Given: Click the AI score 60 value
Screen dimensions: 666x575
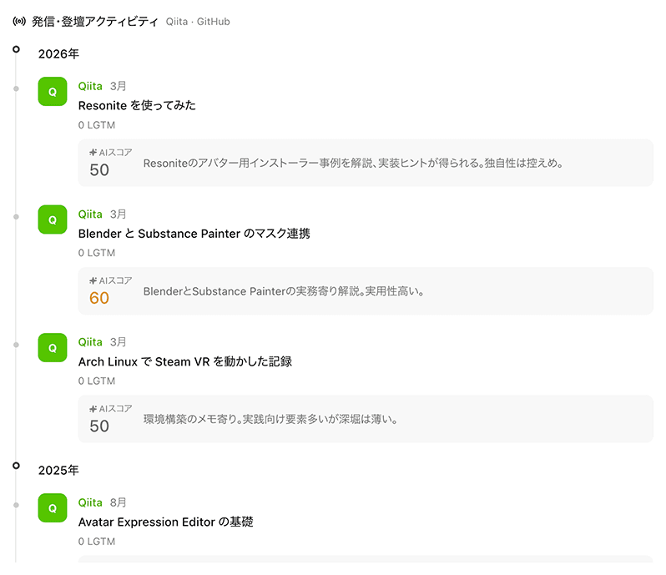Looking at the screenshot, I should [99, 298].
